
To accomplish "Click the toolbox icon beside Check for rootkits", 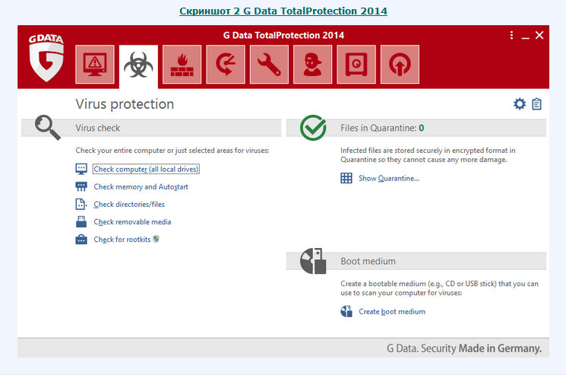I will pyautogui.click(x=81, y=239).
